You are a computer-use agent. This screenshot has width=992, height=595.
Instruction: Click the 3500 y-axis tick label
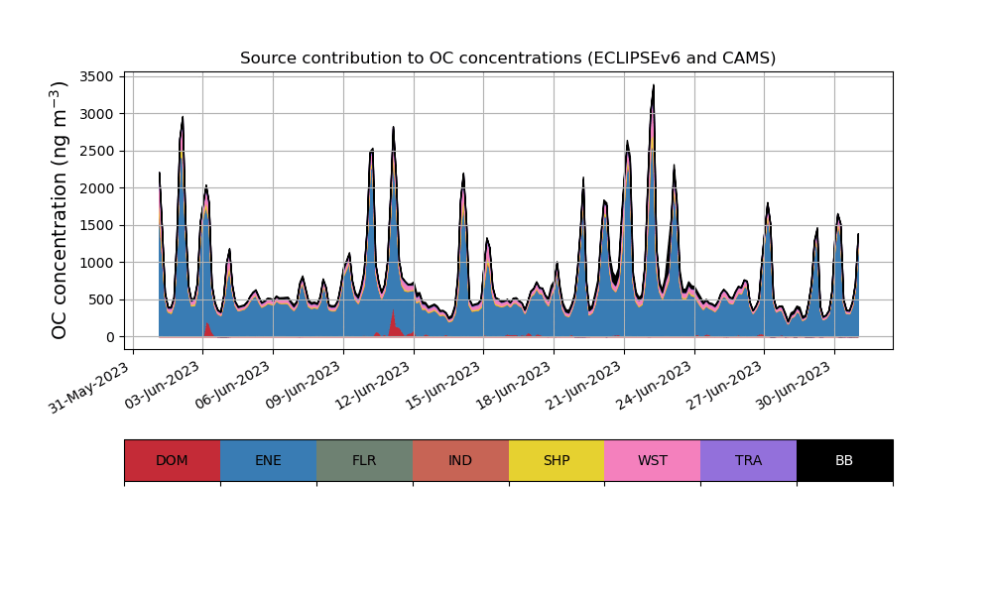[x=97, y=76]
